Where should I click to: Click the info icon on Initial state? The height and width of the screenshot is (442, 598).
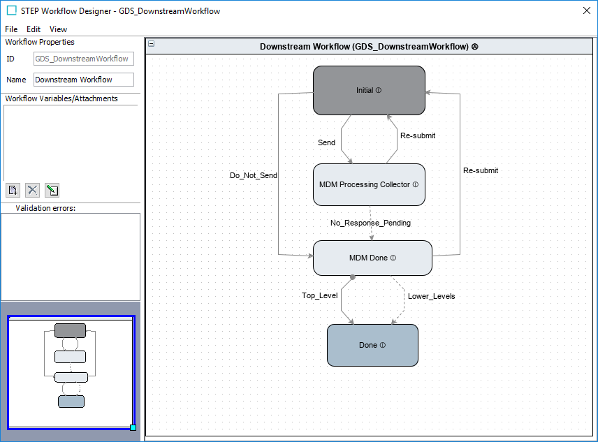[x=379, y=90]
